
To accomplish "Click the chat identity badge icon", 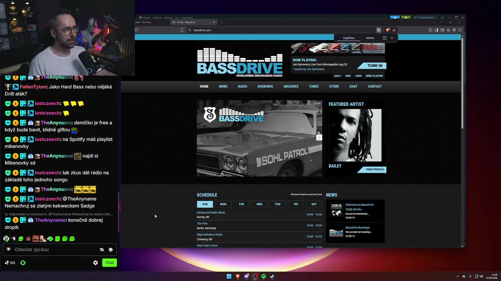I will click(9, 249).
